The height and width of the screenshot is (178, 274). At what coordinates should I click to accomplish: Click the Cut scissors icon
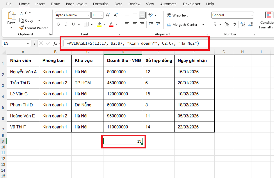[22, 13]
